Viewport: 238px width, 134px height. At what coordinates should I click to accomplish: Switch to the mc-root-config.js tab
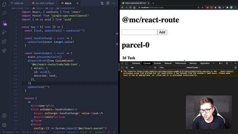tap(44, 3)
